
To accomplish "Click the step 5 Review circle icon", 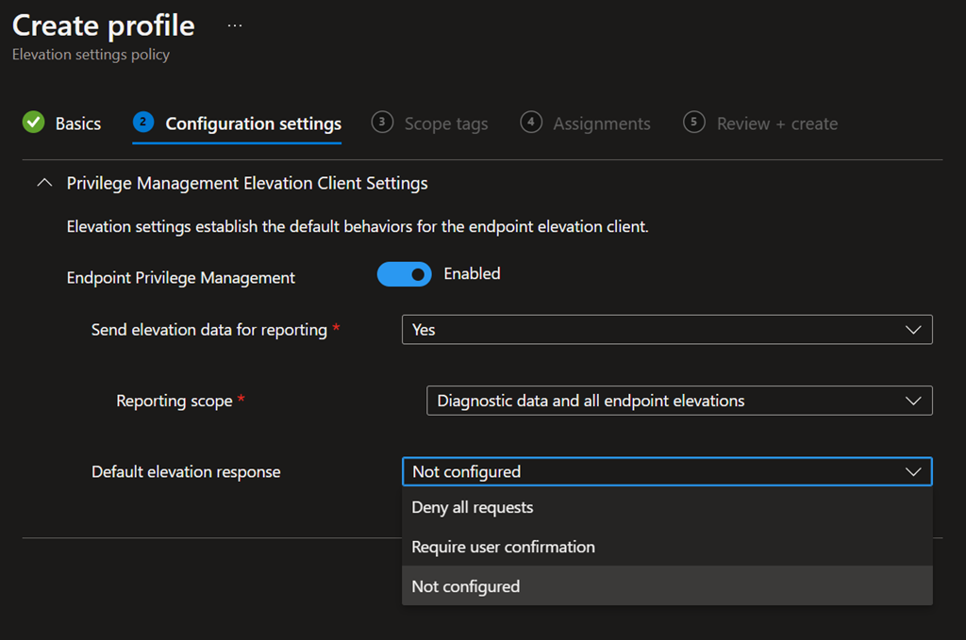I will pyautogui.click(x=694, y=123).
